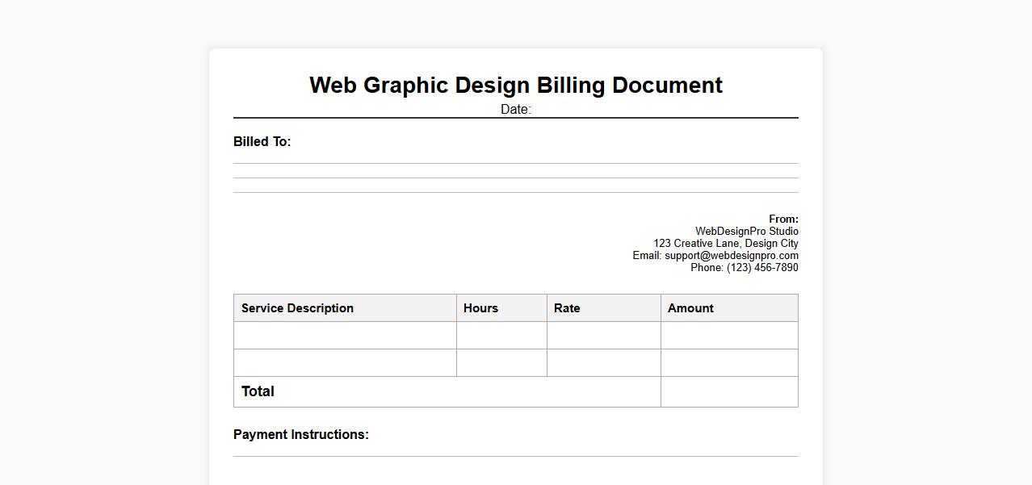
Task: Click the From label
Action: (783, 219)
